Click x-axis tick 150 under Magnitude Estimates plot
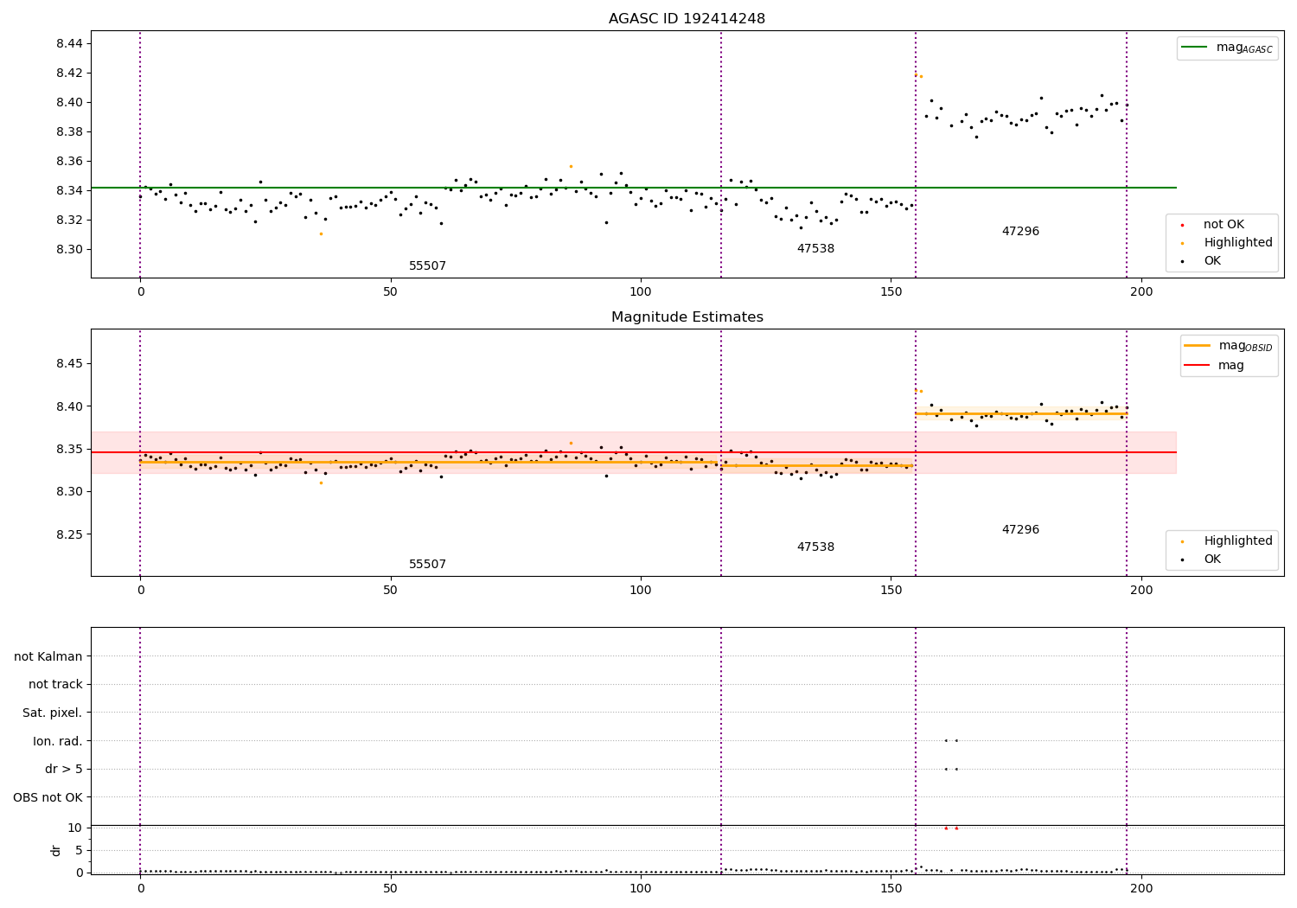The image size is (1297, 908). coord(891,590)
